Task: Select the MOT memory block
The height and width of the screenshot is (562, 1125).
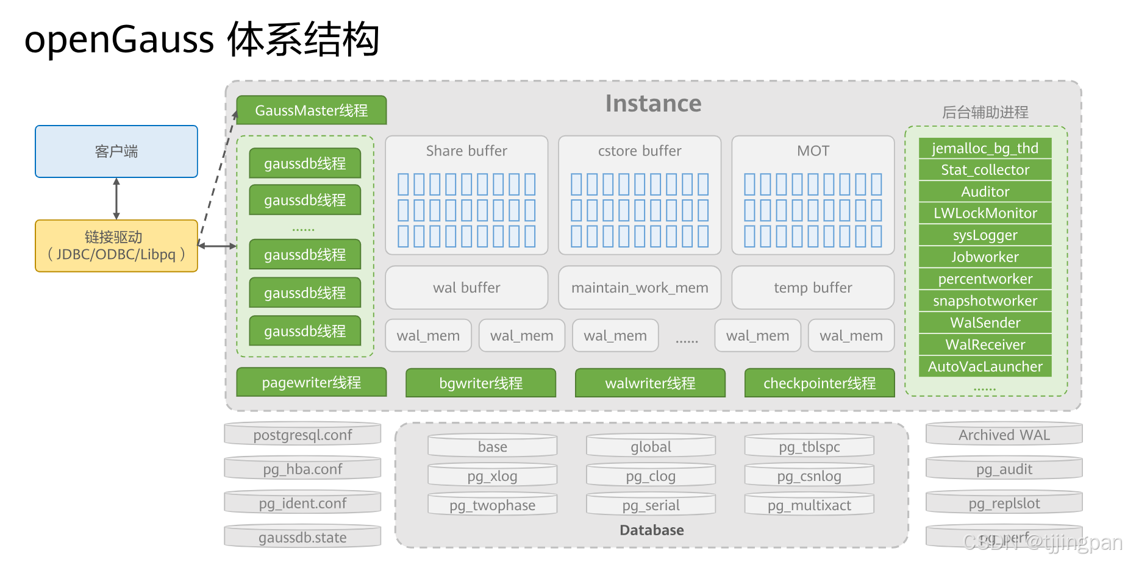Action: click(813, 195)
